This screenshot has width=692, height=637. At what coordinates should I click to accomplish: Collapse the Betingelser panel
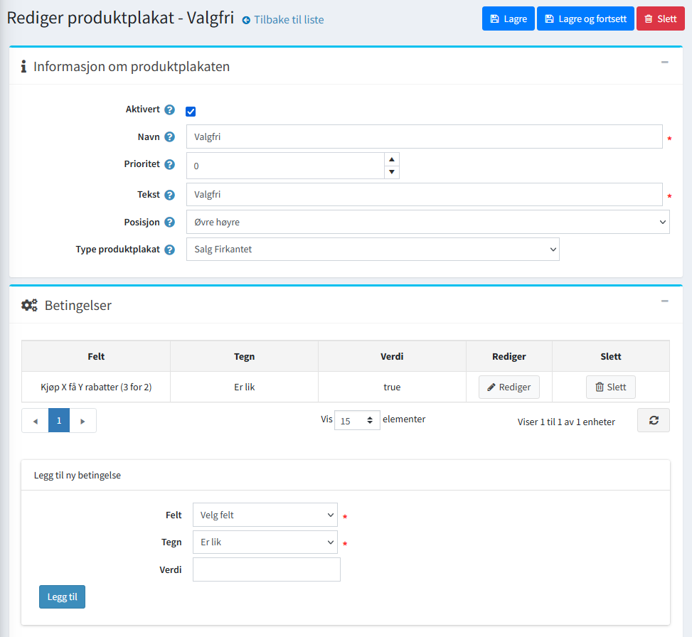(x=664, y=301)
